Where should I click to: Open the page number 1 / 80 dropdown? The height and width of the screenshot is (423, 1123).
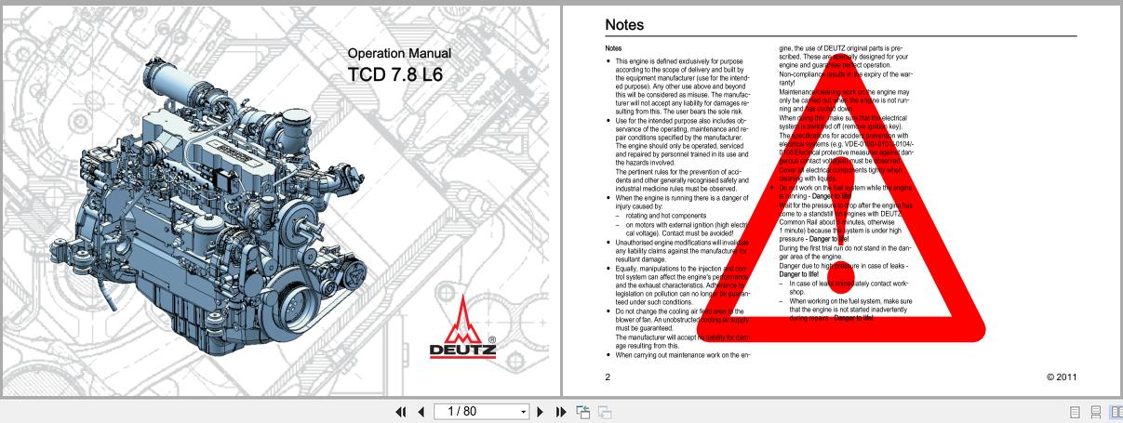point(524,410)
